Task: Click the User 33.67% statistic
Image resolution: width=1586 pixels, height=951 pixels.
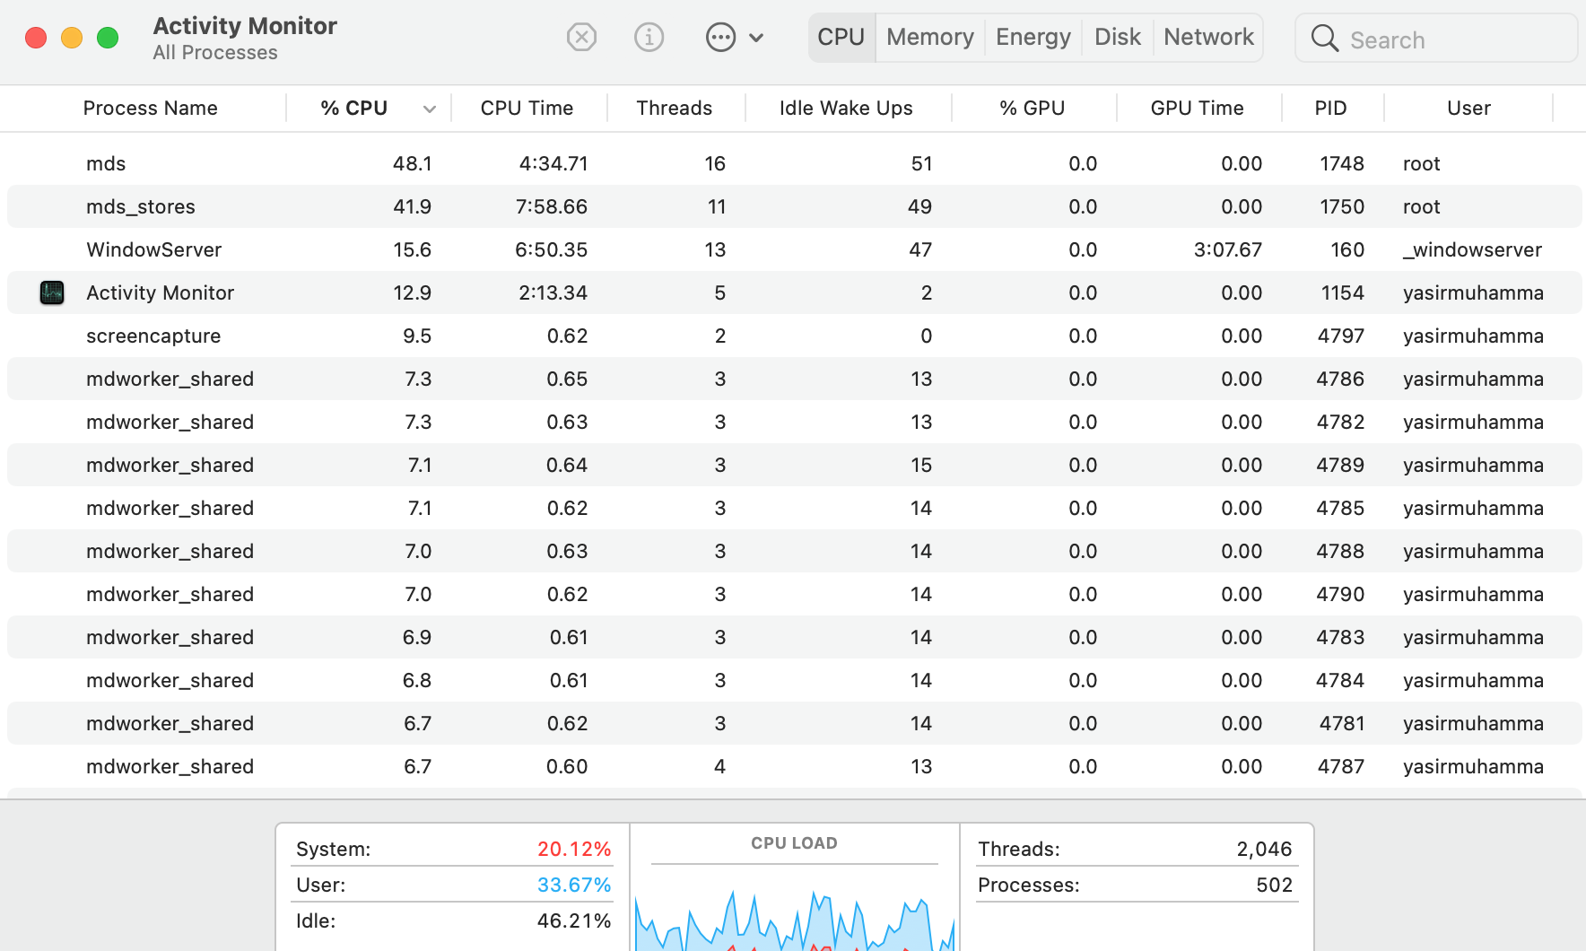Action: (x=453, y=885)
